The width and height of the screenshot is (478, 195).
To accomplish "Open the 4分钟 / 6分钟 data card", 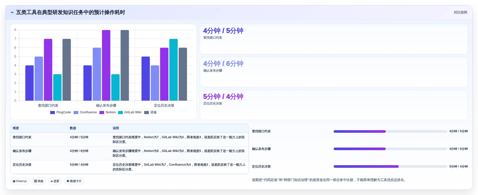I will pos(334,72).
